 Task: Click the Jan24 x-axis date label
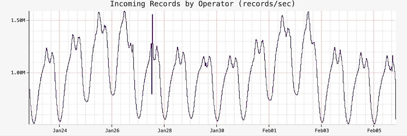(x=59, y=131)
